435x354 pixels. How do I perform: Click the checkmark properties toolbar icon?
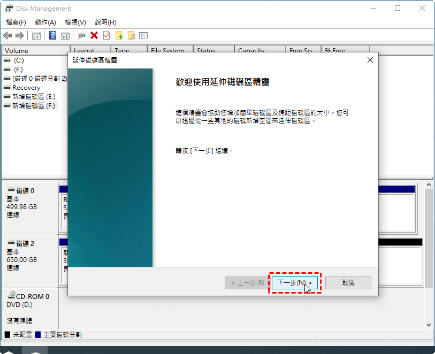click(x=106, y=35)
